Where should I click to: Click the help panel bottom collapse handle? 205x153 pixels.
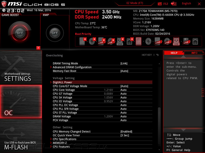(x=183, y=130)
